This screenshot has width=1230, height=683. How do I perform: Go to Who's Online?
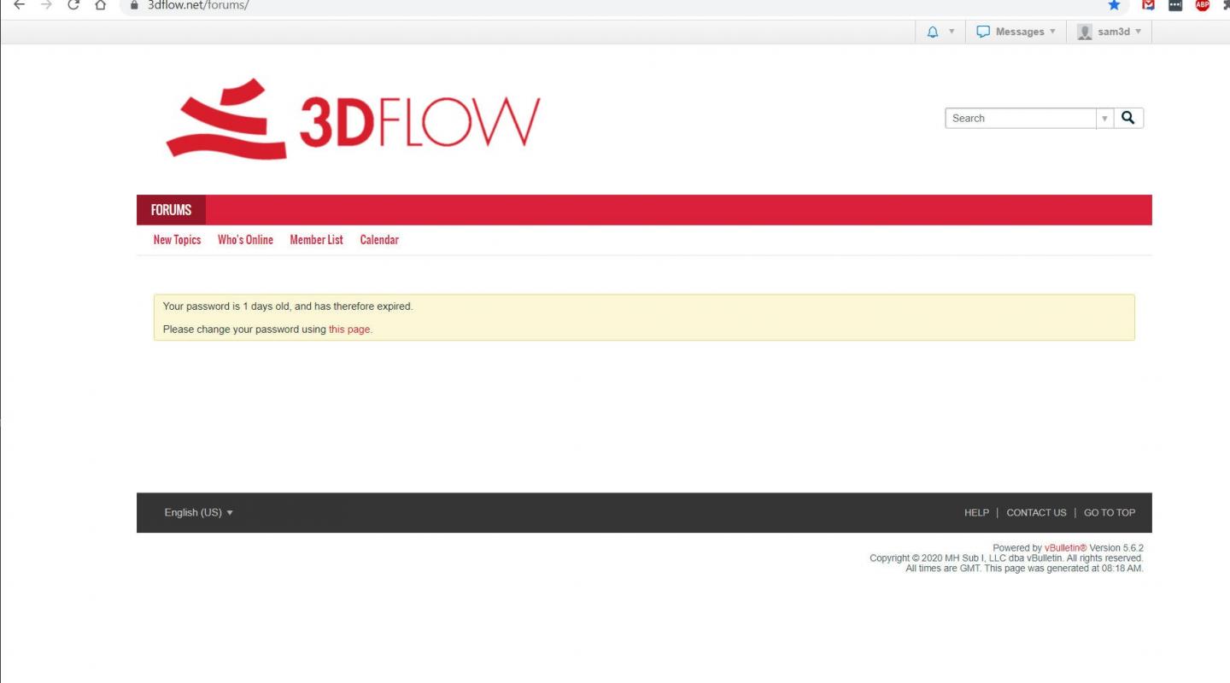tap(245, 240)
